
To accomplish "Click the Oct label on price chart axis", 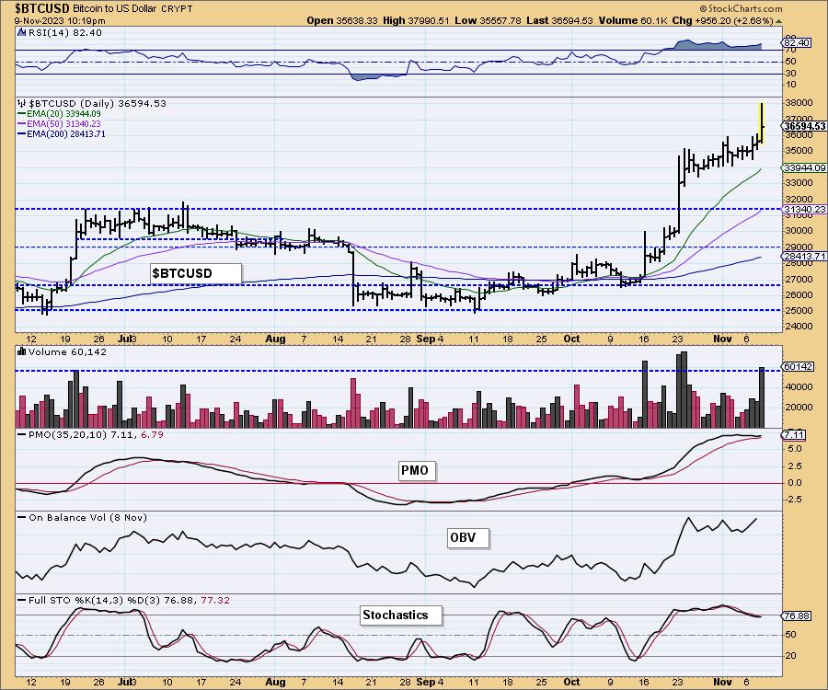I will [572, 339].
